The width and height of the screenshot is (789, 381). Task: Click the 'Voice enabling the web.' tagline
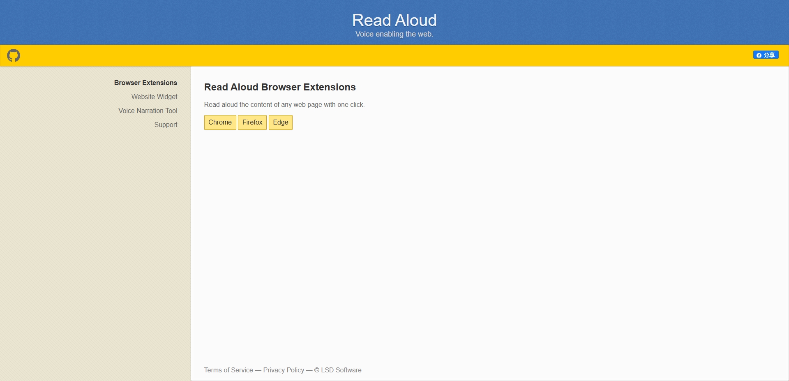point(394,34)
